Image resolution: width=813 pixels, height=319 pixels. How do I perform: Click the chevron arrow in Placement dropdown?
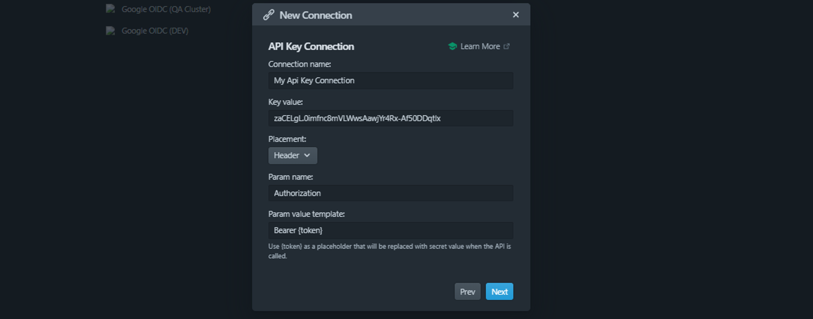tap(307, 156)
